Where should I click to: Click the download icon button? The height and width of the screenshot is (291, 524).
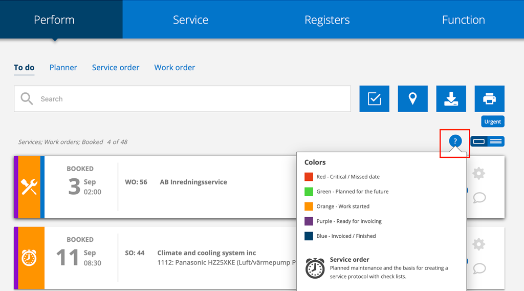[451, 99]
